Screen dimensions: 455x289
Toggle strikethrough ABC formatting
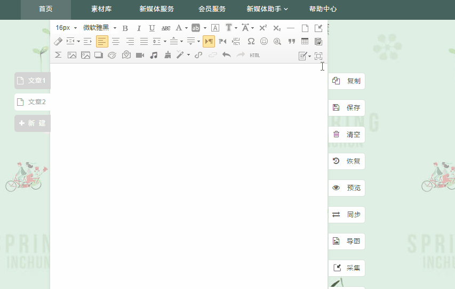pos(166,28)
